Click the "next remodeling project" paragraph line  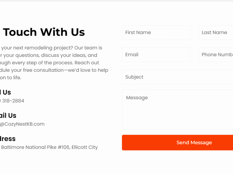click(51, 48)
